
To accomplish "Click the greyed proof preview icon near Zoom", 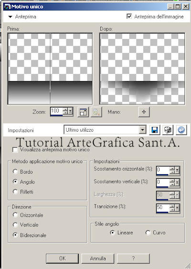I will tap(96, 112).
